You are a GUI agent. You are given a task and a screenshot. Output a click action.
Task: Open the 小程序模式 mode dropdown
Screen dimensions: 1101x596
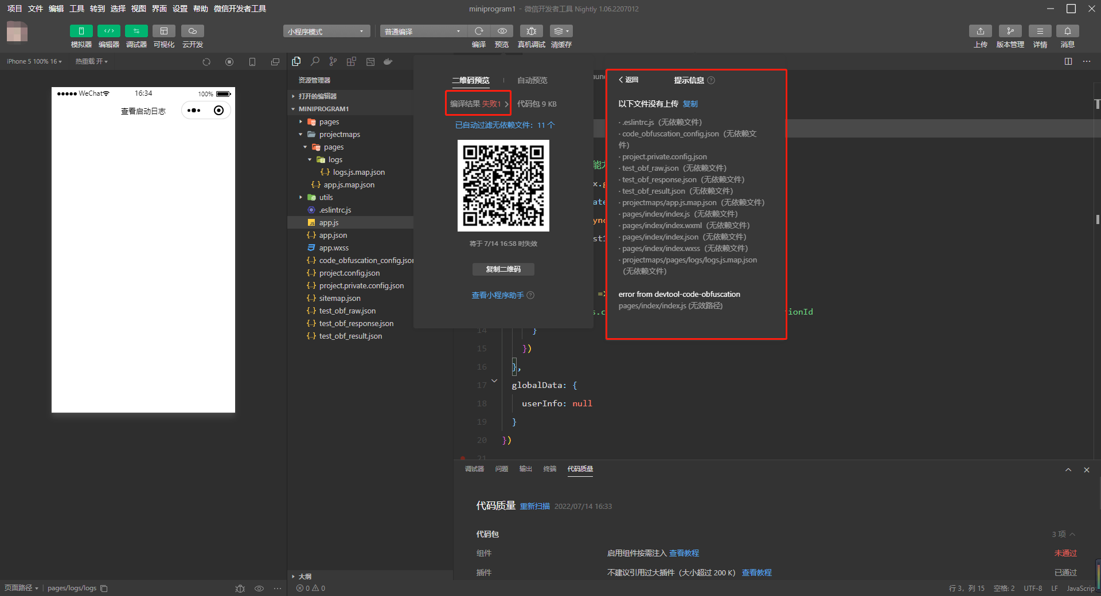(326, 32)
